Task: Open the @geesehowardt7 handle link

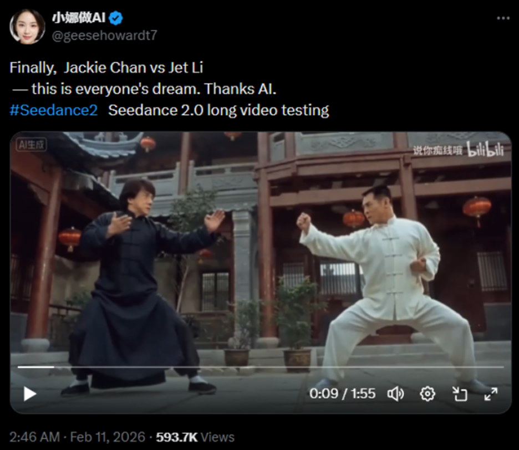Action: [104, 35]
